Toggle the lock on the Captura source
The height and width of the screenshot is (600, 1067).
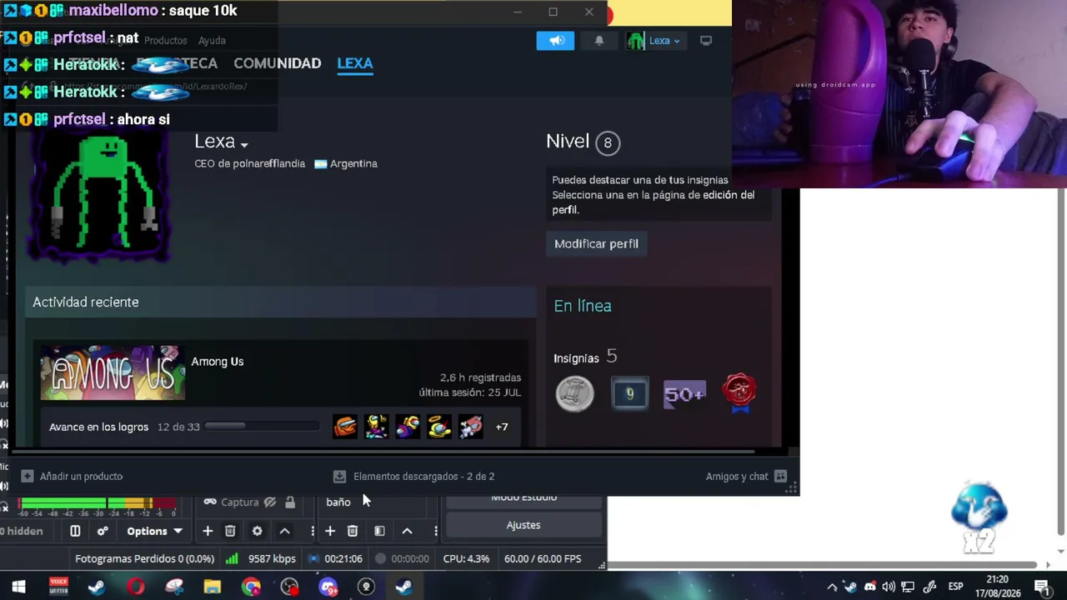(x=290, y=502)
